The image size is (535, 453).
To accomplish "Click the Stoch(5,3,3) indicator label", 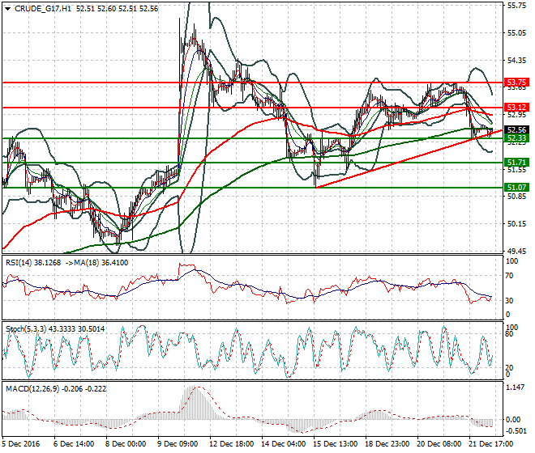I will [26, 329].
